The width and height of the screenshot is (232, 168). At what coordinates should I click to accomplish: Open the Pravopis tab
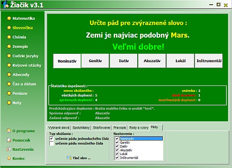pyautogui.click(x=120, y=128)
